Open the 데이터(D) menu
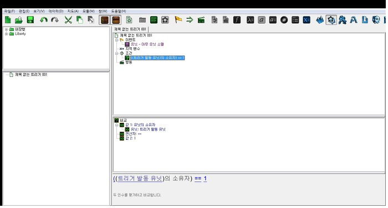This screenshot has width=388, height=208. pyautogui.click(x=56, y=11)
